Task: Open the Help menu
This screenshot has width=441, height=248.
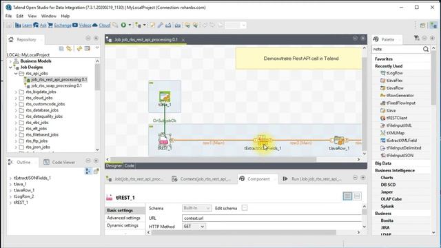Action: click(65, 16)
